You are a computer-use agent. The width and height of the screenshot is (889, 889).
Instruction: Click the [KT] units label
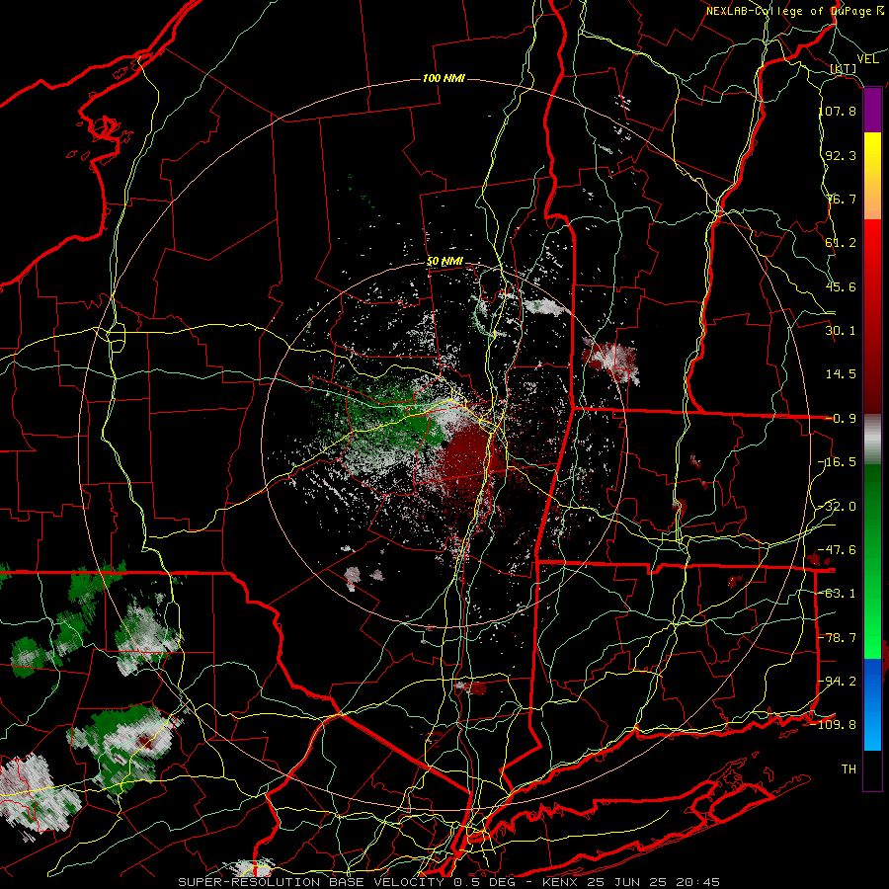844,68
